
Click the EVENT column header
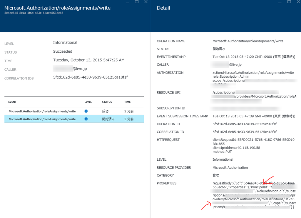pos(12,102)
